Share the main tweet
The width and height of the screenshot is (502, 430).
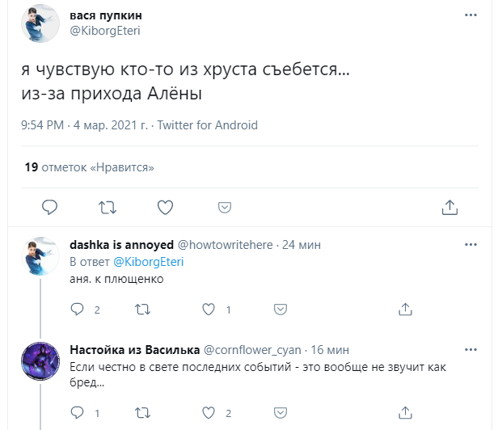[450, 207]
